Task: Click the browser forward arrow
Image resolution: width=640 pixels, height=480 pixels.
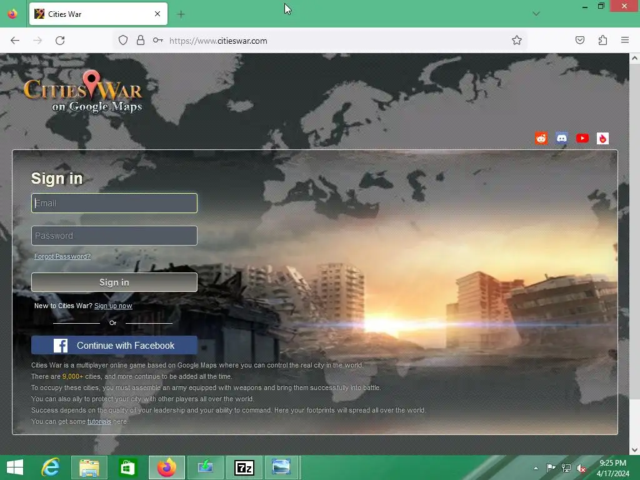Action: pos(37,41)
